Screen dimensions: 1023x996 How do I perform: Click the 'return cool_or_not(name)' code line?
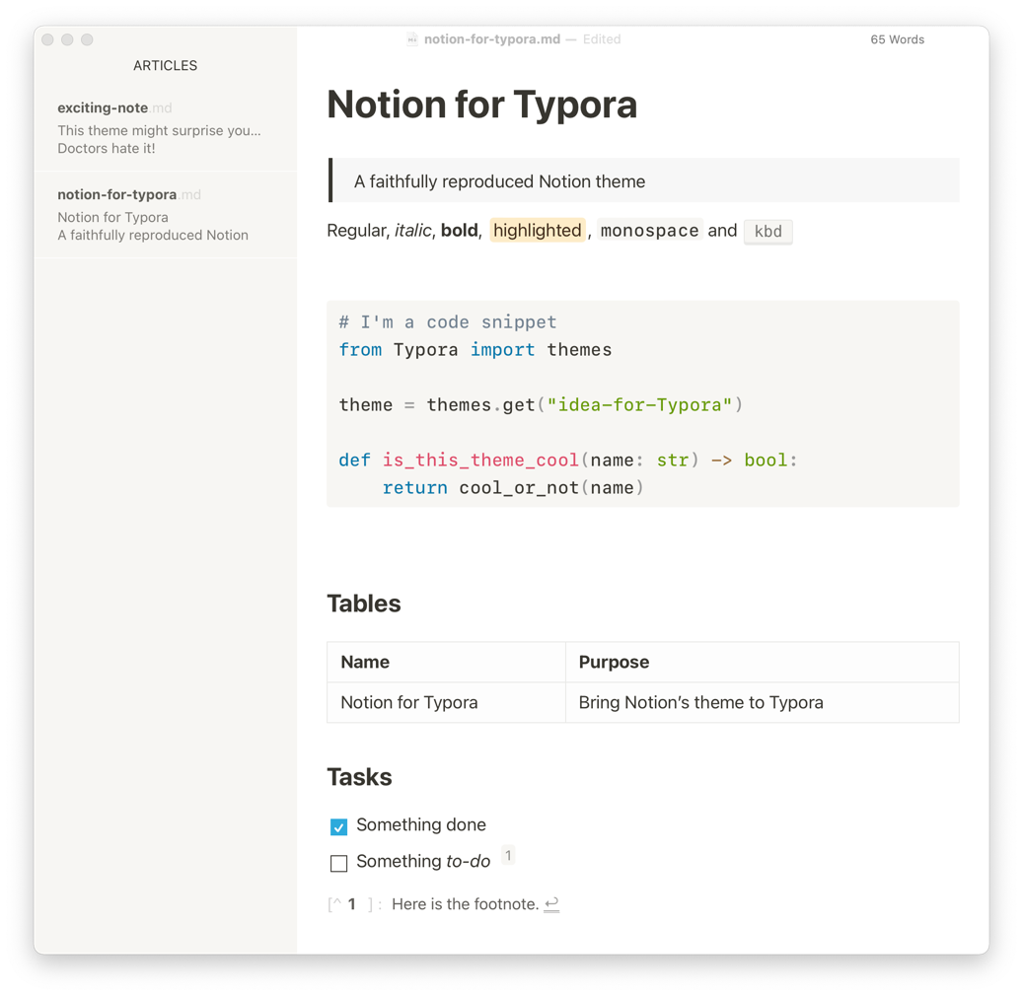(x=513, y=488)
